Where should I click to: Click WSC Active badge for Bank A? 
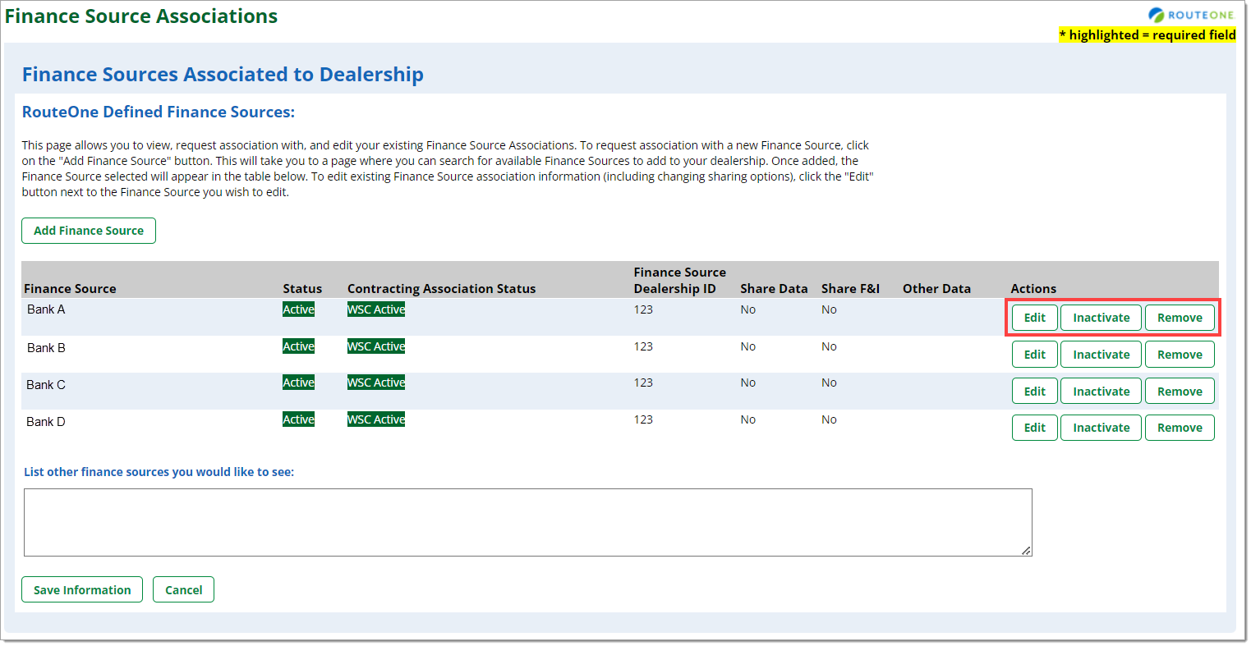[x=376, y=309]
